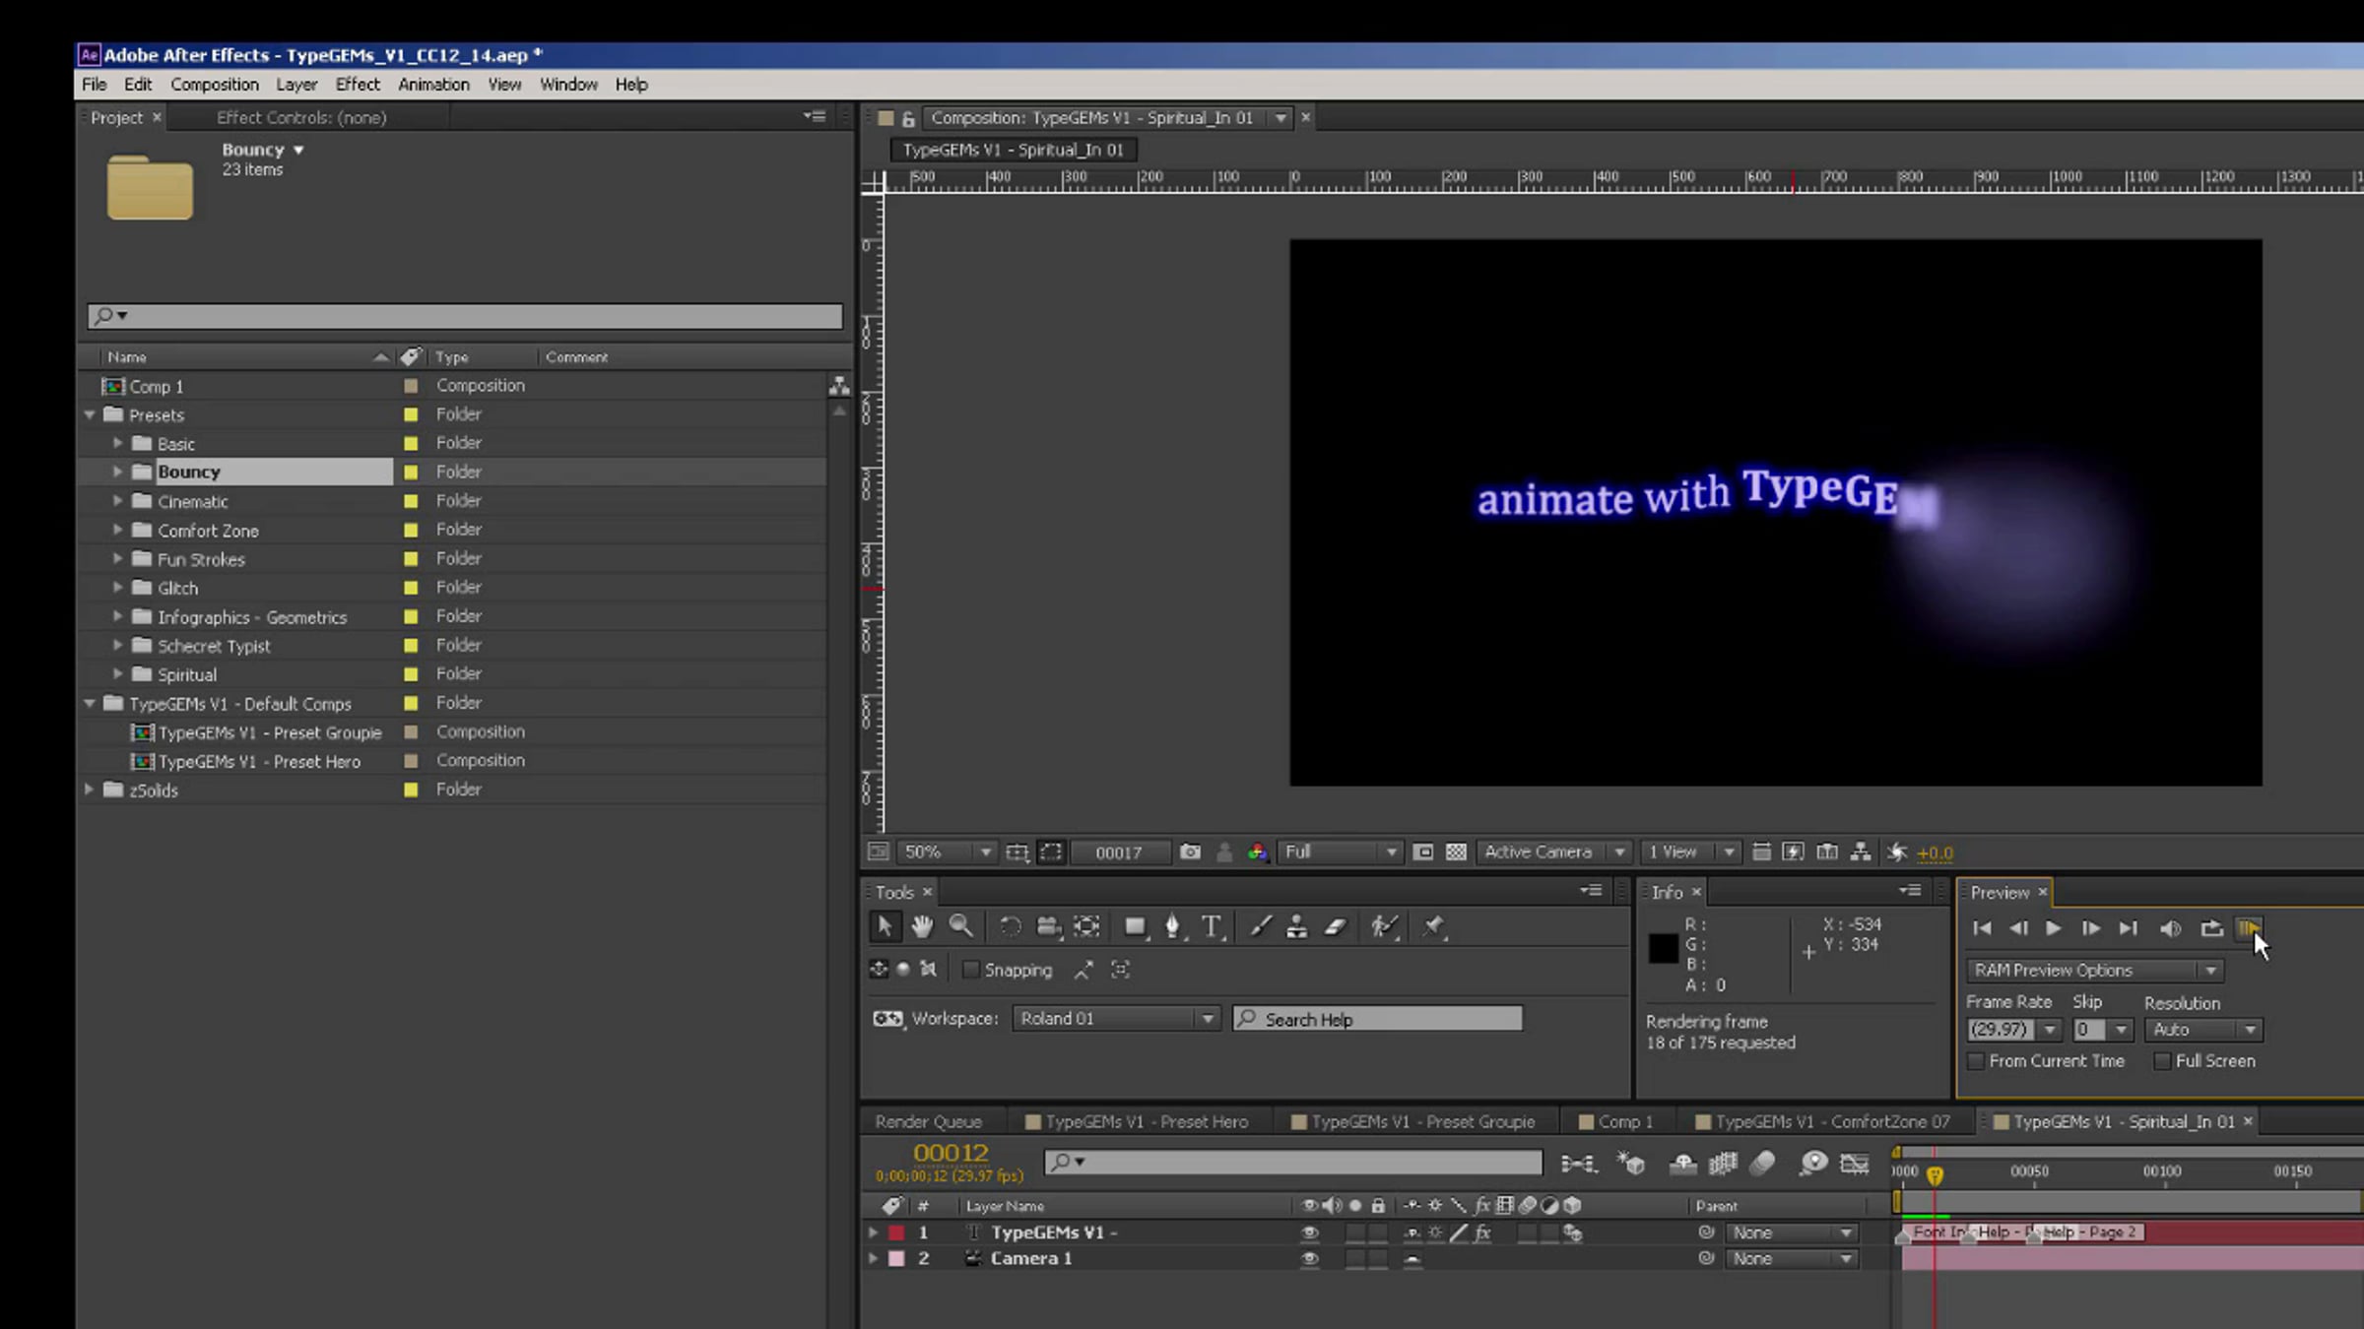Screen dimensions: 2364x1329
Task: Select the Rectangle shape tool
Action: pyautogui.click(x=1136, y=926)
